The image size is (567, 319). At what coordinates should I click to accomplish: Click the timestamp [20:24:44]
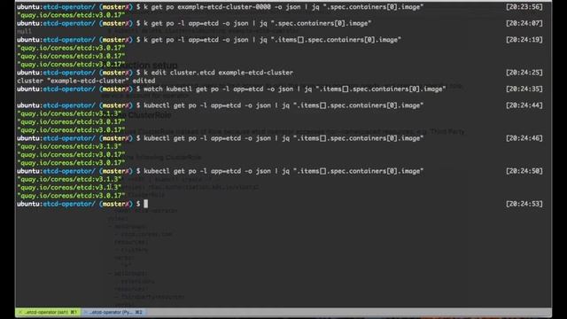tap(524, 105)
